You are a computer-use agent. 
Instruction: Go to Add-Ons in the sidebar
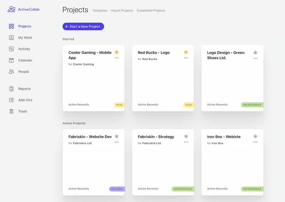[x=25, y=100]
